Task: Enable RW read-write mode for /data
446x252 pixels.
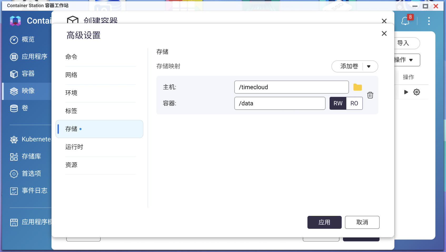Action: (x=338, y=103)
